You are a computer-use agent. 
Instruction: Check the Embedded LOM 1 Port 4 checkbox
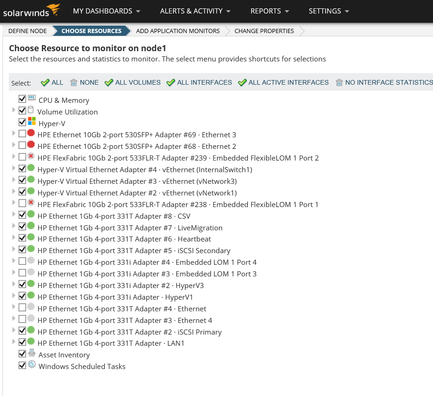click(x=22, y=261)
